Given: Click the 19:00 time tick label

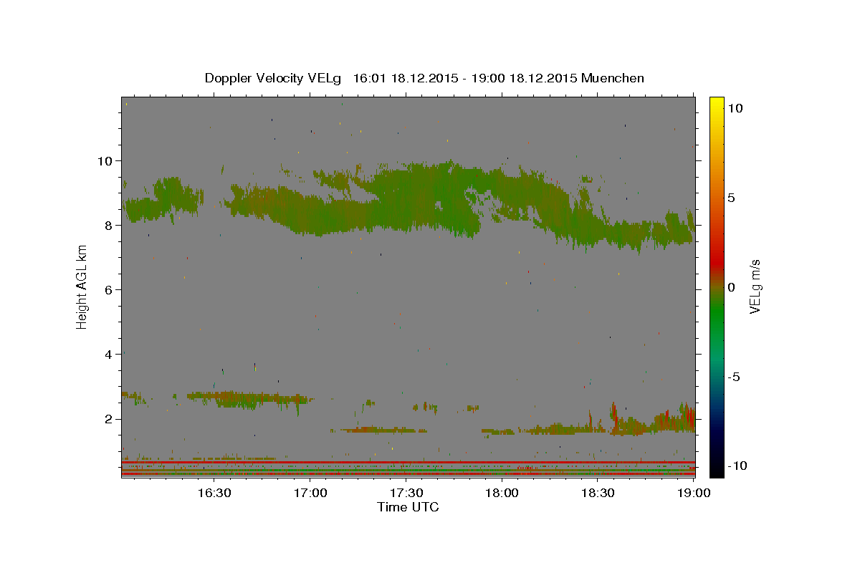Looking at the screenshot, I should click(694, 493).
